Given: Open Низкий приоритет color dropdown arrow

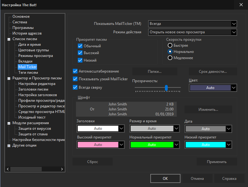Looking at the screenshot, I should 229,145.
